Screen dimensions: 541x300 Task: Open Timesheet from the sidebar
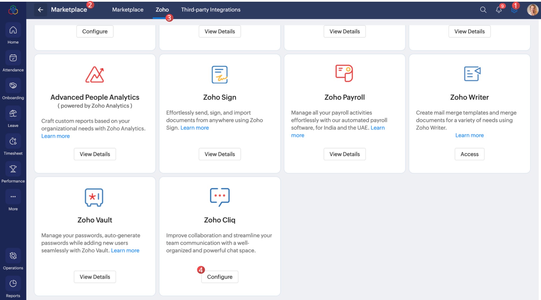pyautogui.click(x=13, y=141)
